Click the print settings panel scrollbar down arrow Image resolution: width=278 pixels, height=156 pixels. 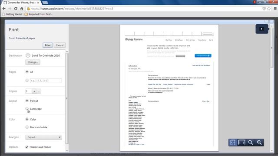click(x=67, y=150)
